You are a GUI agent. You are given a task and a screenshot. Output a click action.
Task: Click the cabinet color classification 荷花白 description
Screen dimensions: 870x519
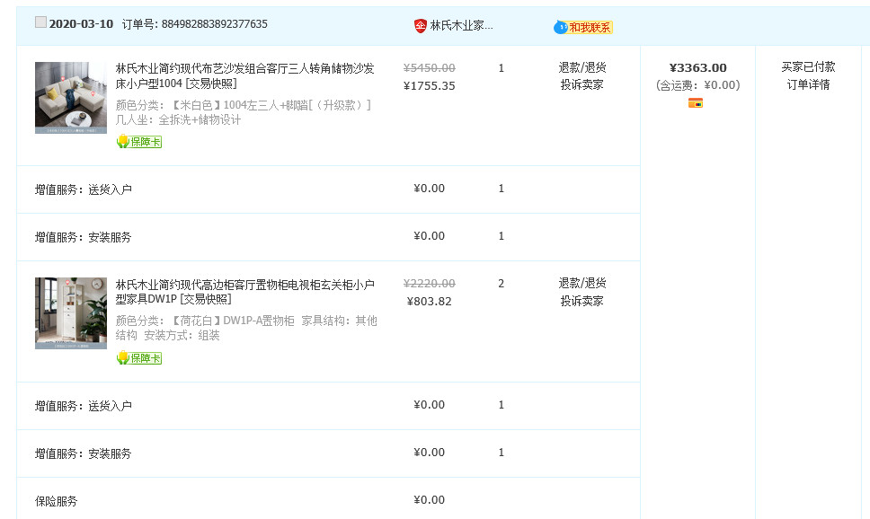click(246, 329)
